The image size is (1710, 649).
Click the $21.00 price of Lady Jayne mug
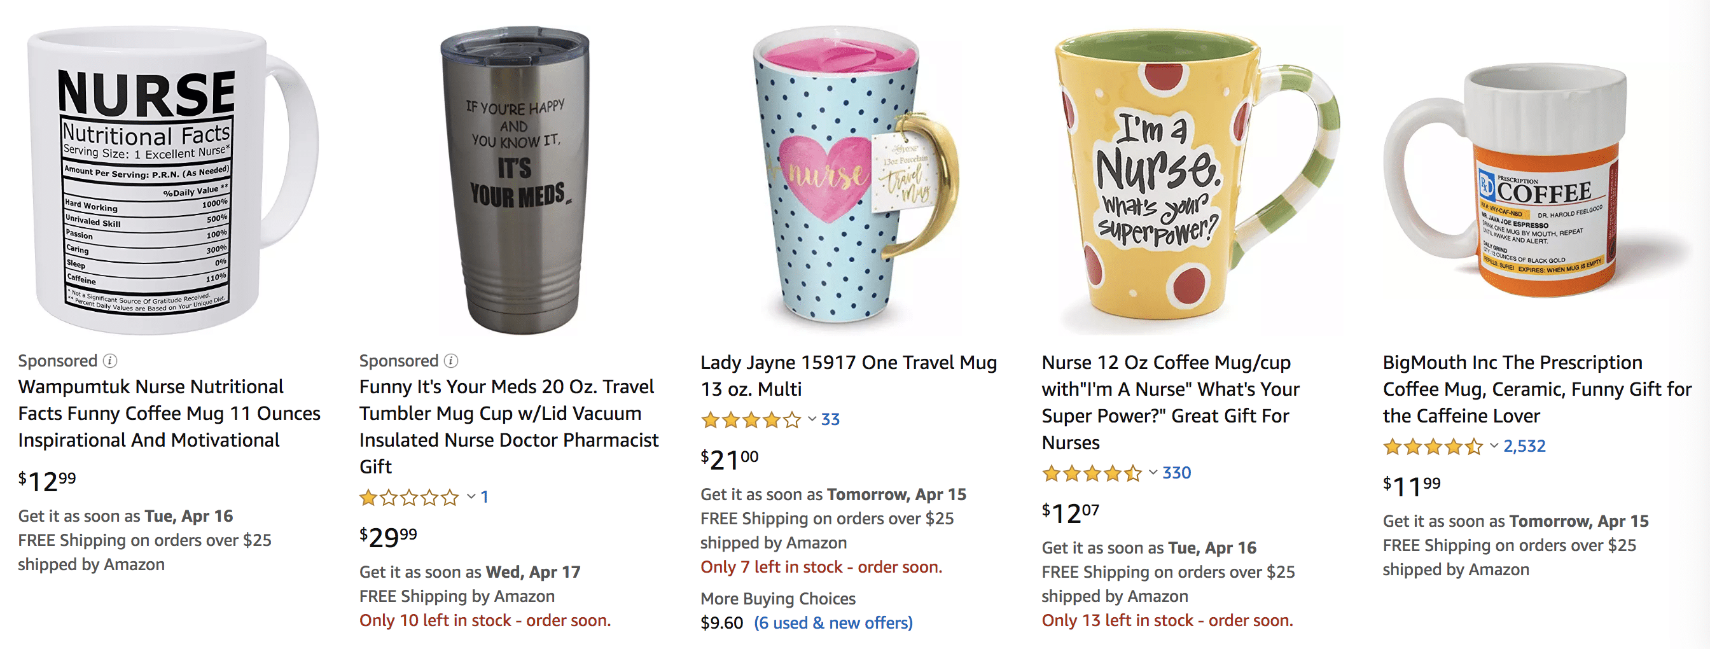tap(729, 459)
